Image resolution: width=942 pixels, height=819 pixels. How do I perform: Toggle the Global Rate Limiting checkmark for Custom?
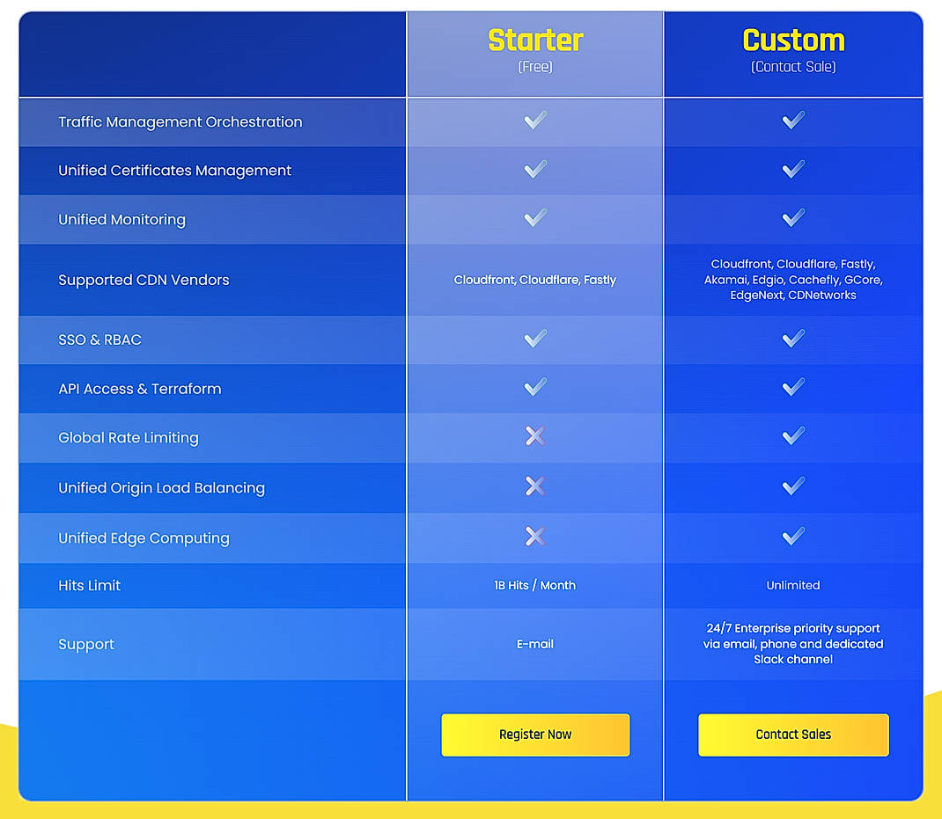click(791, 437)
